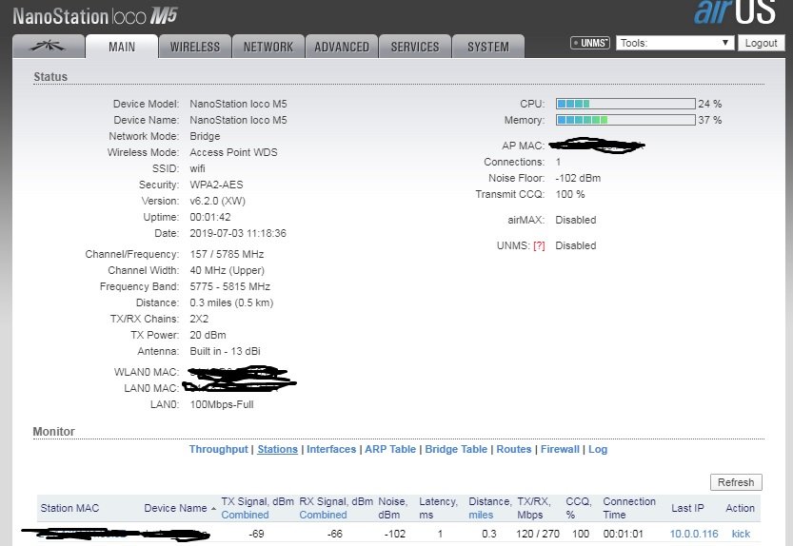Refresh the stations list

(736, 482)
